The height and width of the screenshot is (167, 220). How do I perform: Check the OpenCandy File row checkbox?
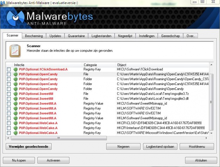(9, 74)
